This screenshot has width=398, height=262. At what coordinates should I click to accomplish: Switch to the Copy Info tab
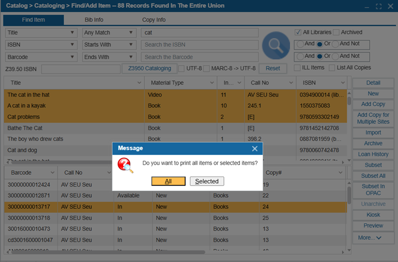point(154,20)
